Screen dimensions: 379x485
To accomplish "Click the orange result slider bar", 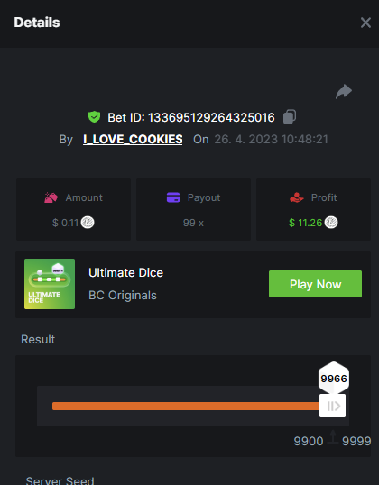I will 186,407.
